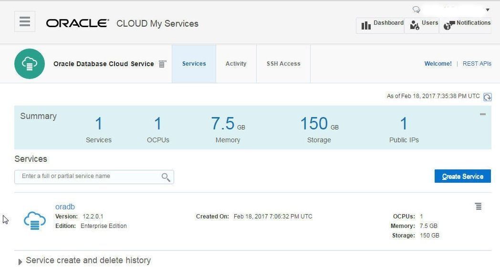This screenshot has width=500, height=276.
Task: Open the Users button
Action: point(422,25)
